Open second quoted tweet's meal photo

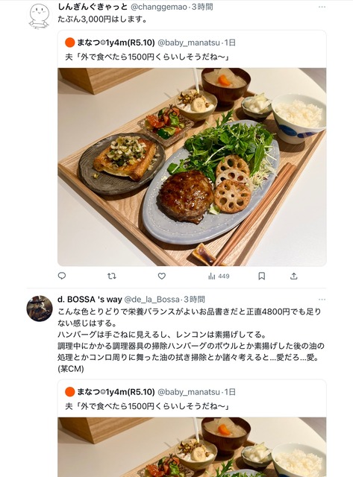pos(192,447)
